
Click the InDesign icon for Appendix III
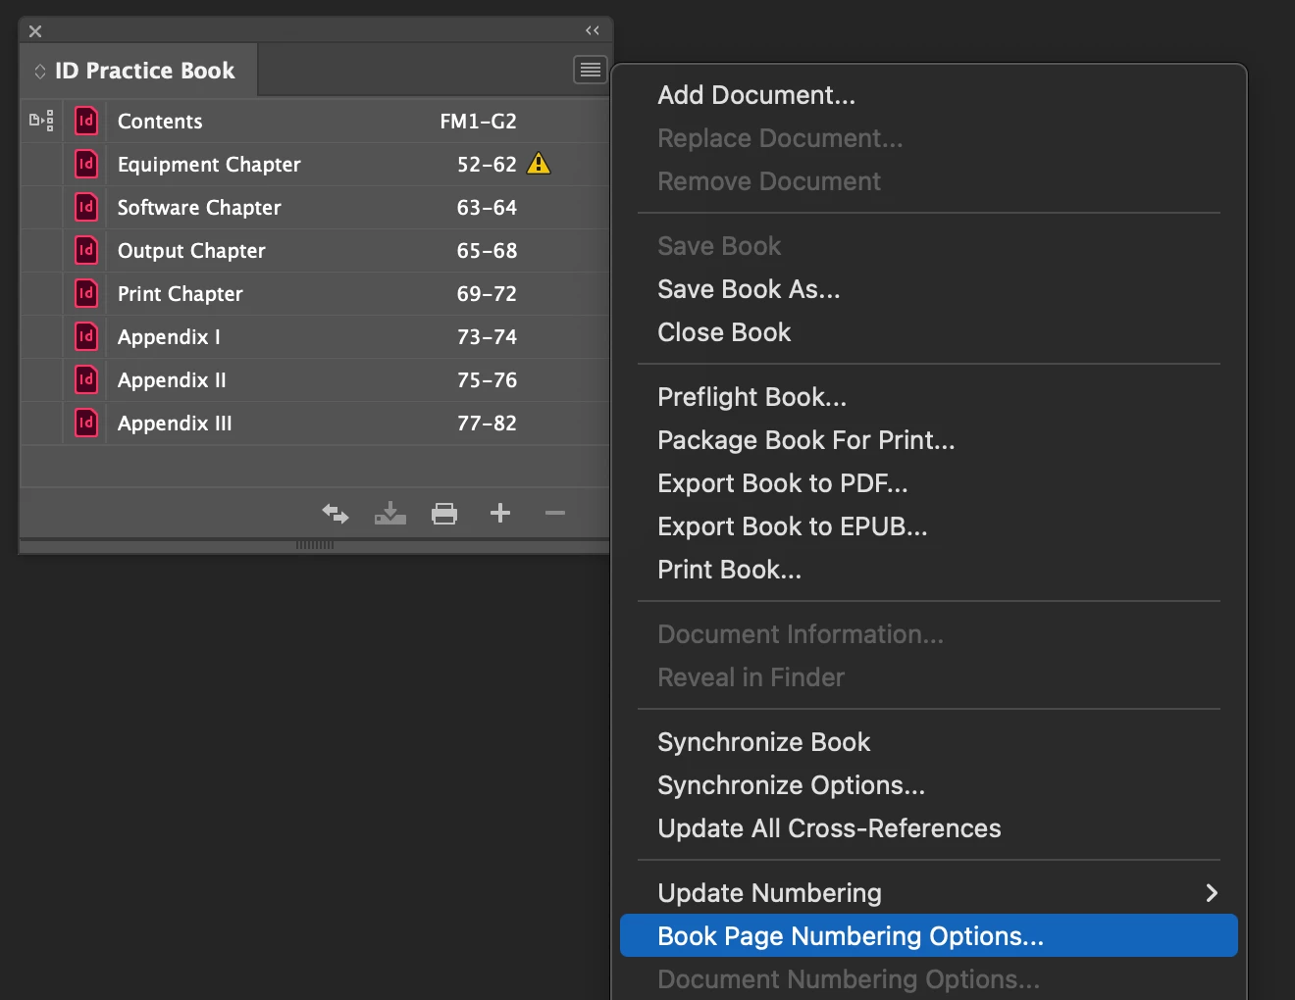coord(86,423)
